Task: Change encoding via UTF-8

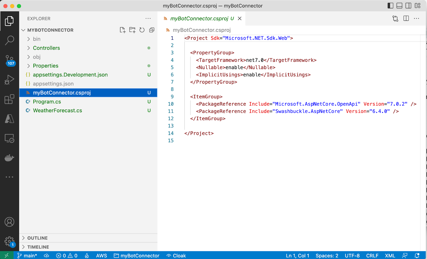Action: click(x=352, y=256)
